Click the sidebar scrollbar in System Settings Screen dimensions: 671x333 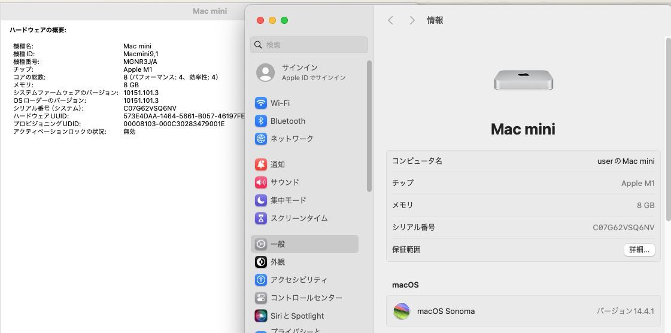click(x=369, y=126)
